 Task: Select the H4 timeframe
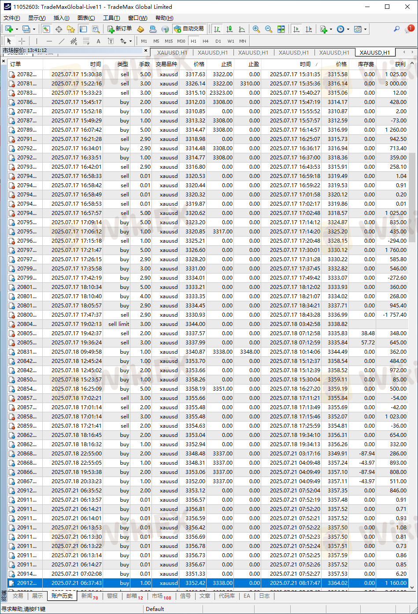[x=206, y=41]
